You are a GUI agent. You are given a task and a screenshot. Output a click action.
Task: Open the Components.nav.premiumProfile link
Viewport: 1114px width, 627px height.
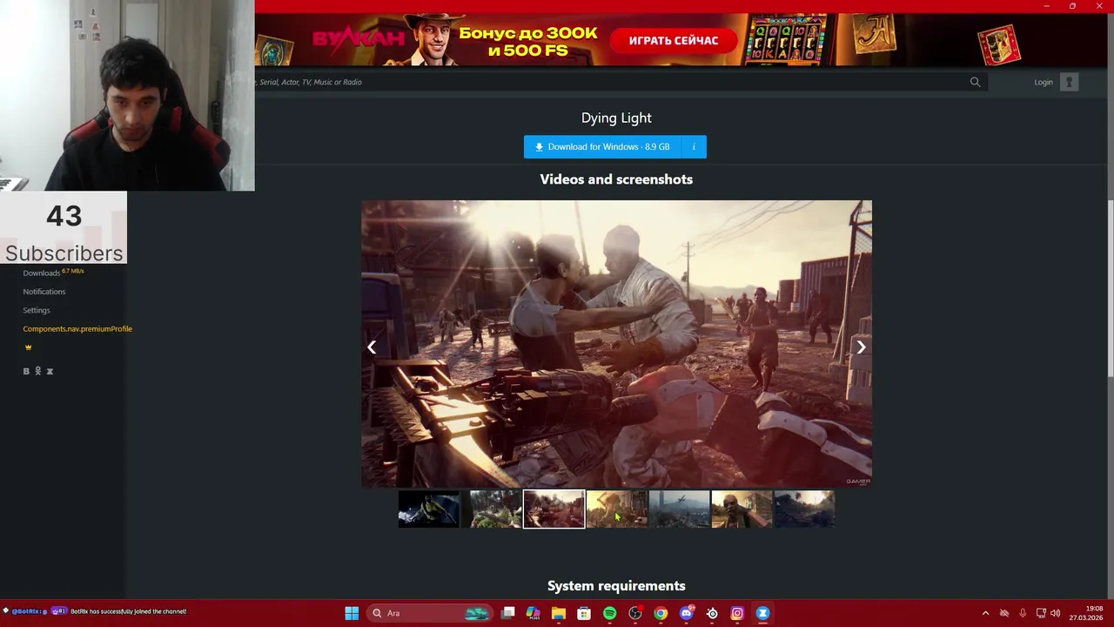point(77,328)
